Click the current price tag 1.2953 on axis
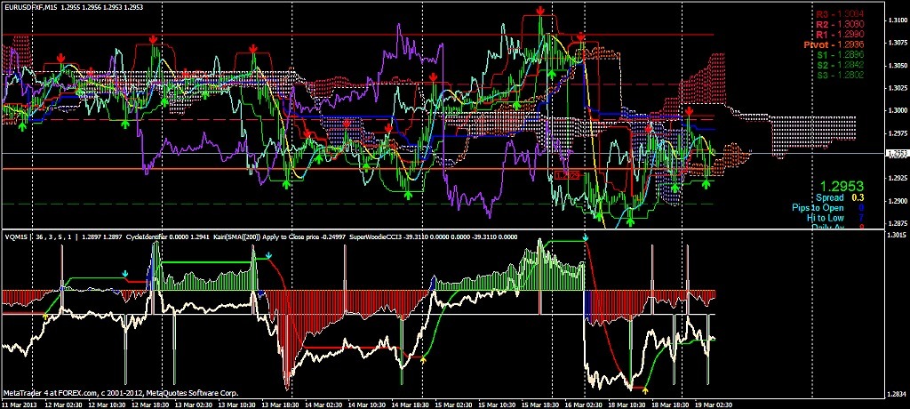Viewport: 910px width, 409px height. click(x=897, y=153)
